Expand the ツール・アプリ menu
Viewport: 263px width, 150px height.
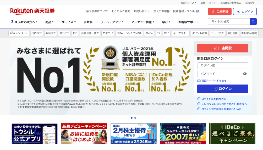112,22
